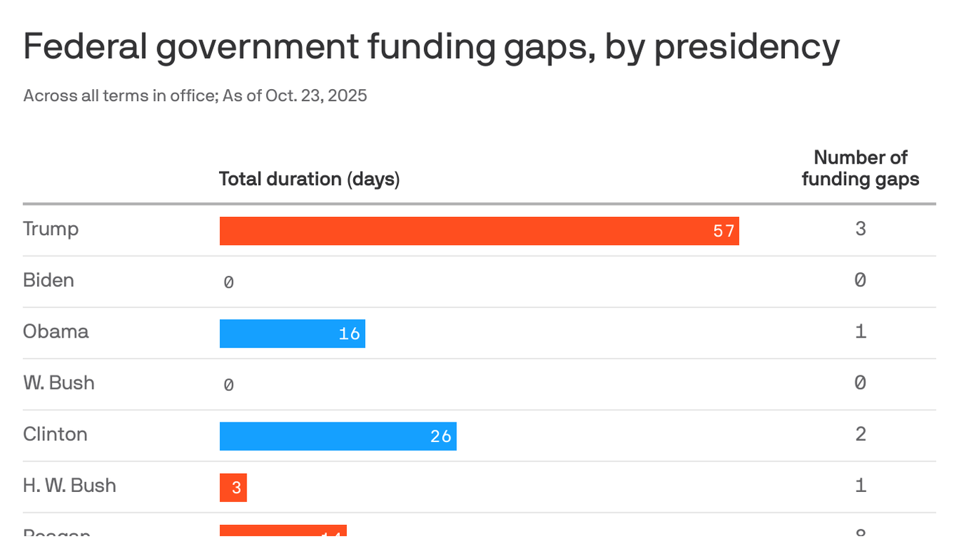959x539 pixels.
Task: Click Trump's funding gap count of 3
Action: [860, 229]
